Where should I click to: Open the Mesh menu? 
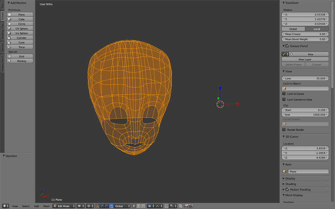(x=46, y=206)
